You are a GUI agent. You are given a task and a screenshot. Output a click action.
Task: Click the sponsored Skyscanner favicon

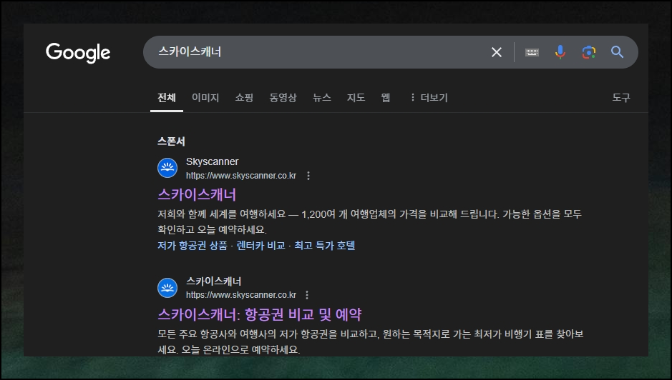167,168
